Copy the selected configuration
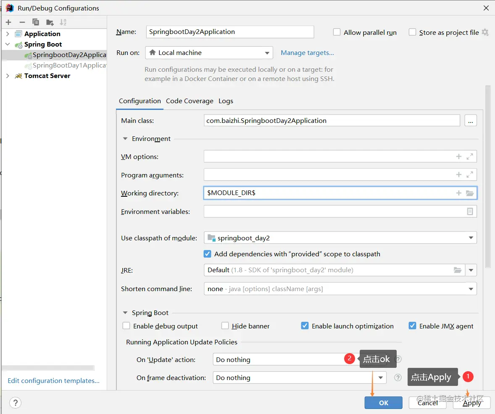The height and width of the screenshot is (414, 495). 36,22
